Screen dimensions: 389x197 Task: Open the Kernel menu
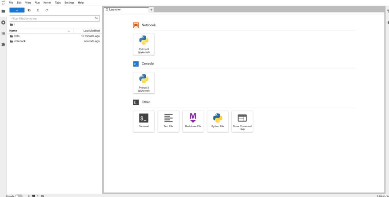pyautogui.click(x=47, y=3)
